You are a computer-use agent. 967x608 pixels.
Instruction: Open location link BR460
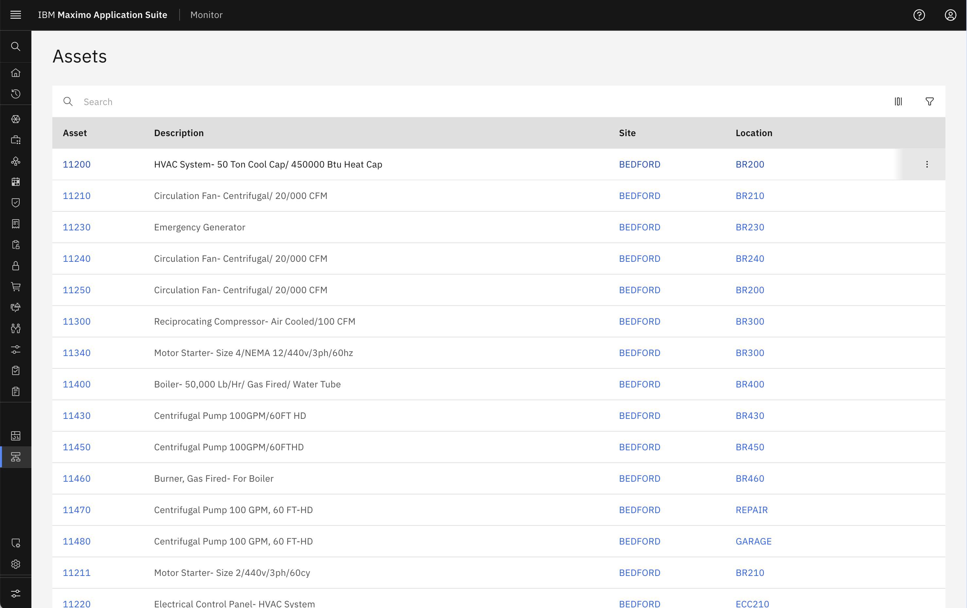click(750, 479)
